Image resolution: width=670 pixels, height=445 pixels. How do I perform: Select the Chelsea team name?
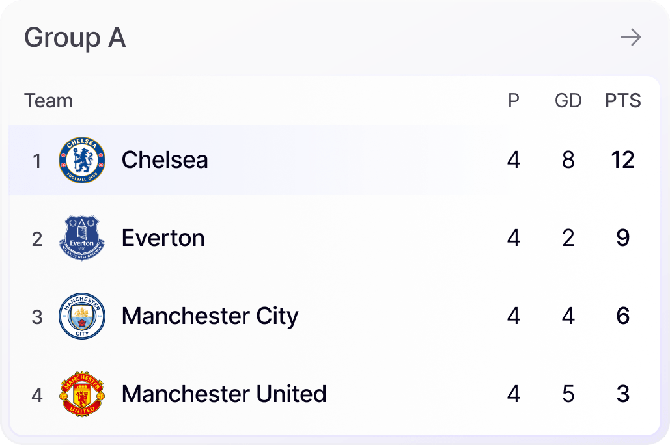(165, 160)
